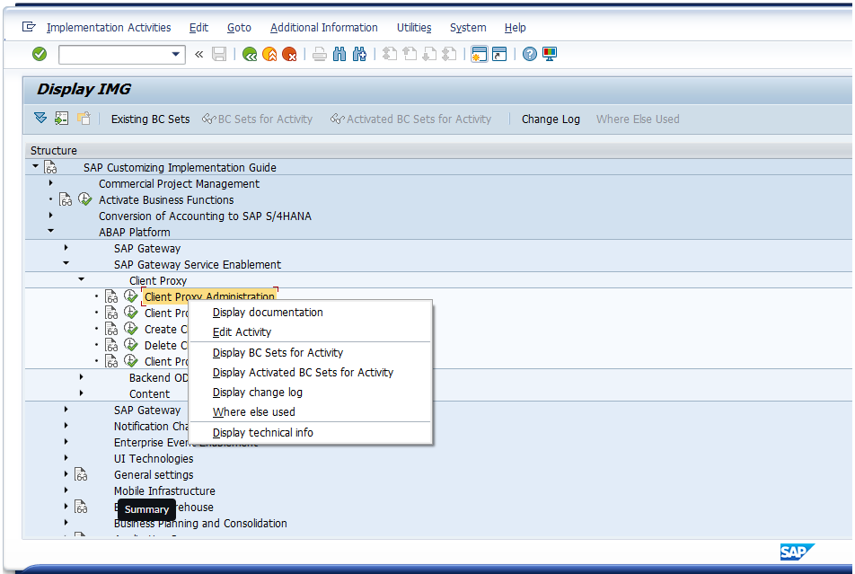
Task: Expand Conversion of Accounting to SAP S/4HANA
Action: (x=50, y=215)
